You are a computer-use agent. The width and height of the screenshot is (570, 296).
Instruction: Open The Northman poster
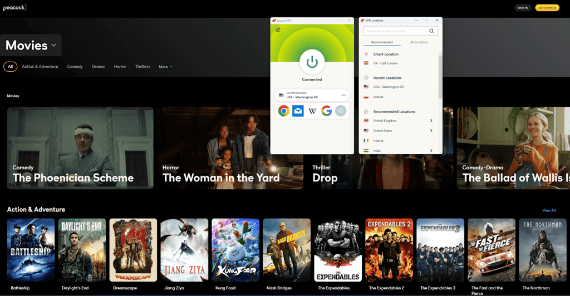(x=543, y=250)
